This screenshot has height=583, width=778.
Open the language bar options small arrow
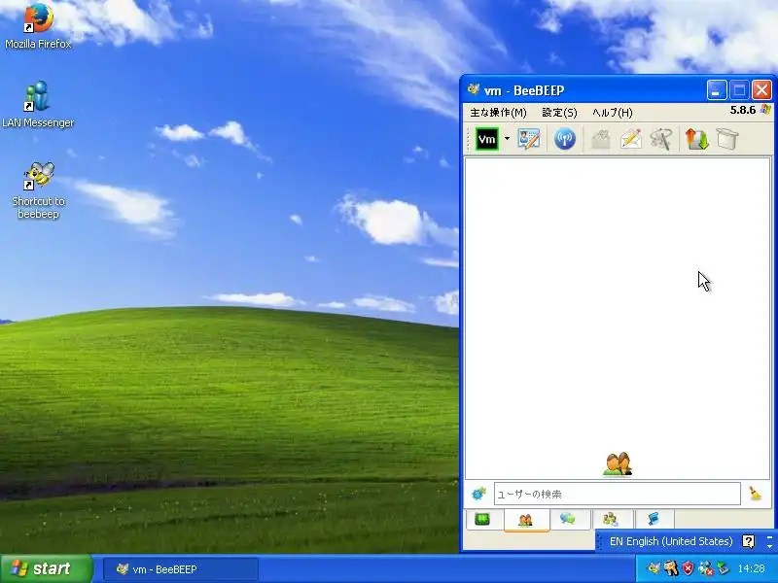tap(769, 546)
